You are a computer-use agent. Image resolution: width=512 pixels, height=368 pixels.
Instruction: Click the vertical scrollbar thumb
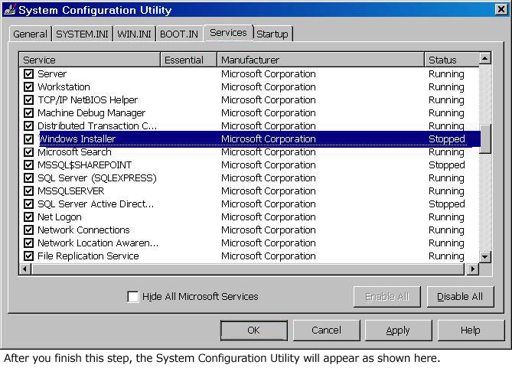click(485, 138)
